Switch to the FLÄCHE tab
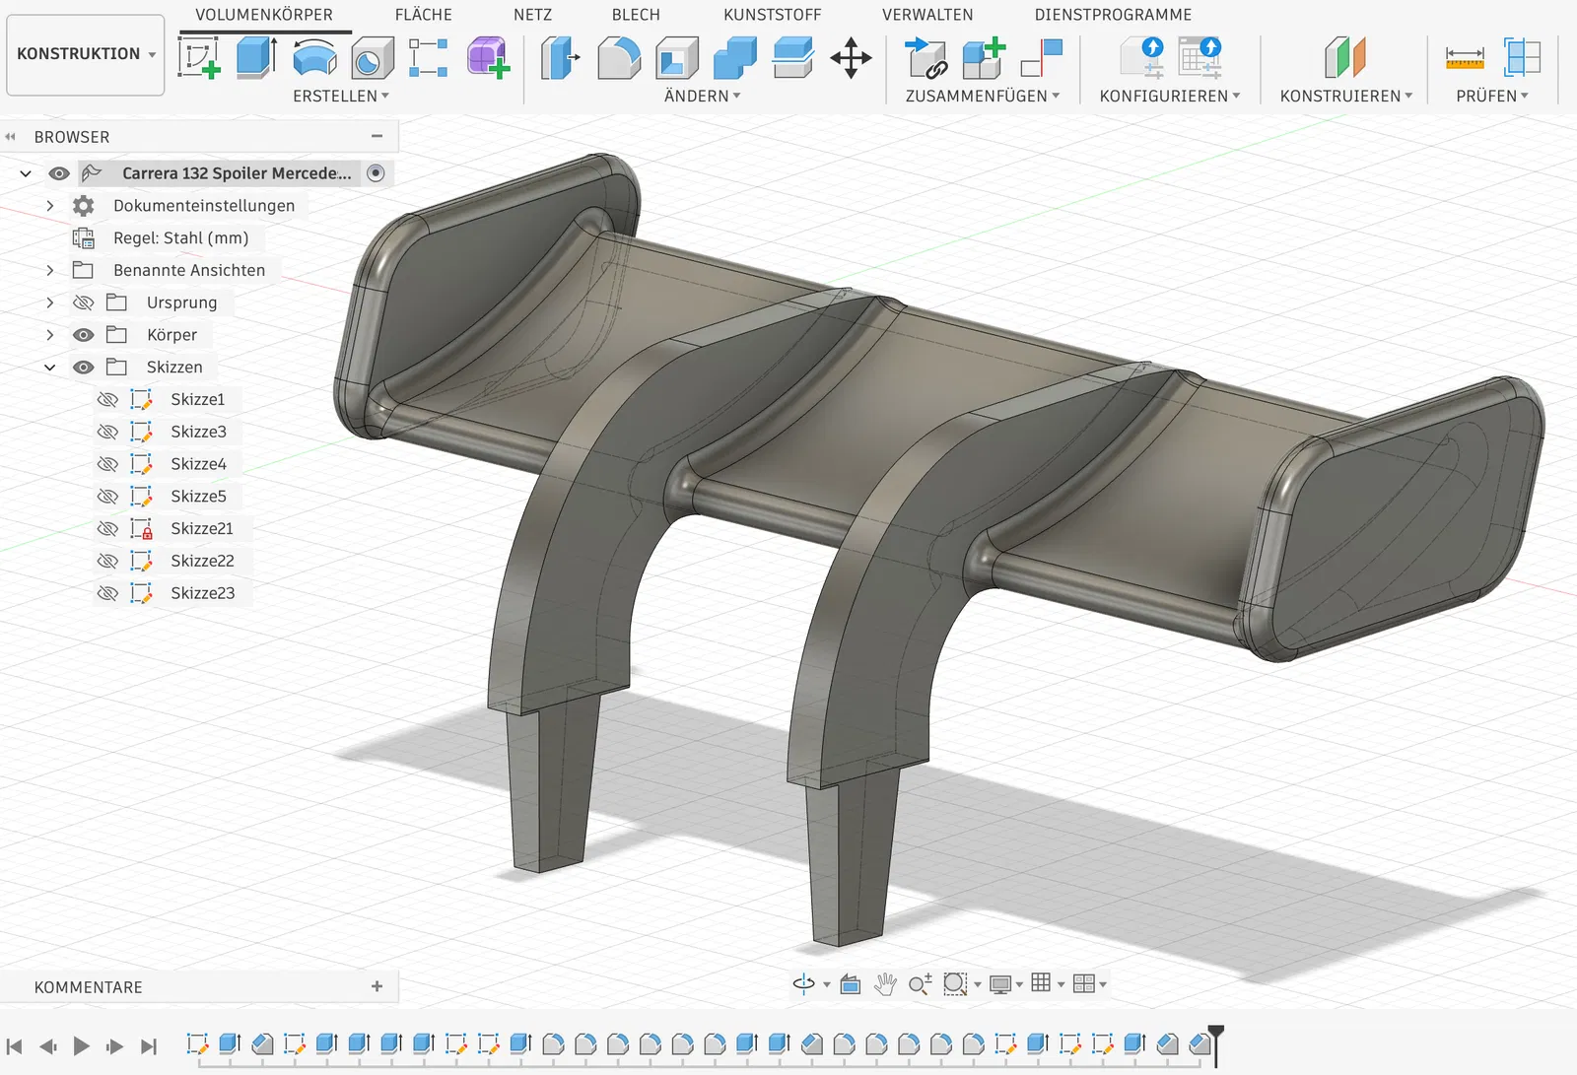 (x=423, y=15)
